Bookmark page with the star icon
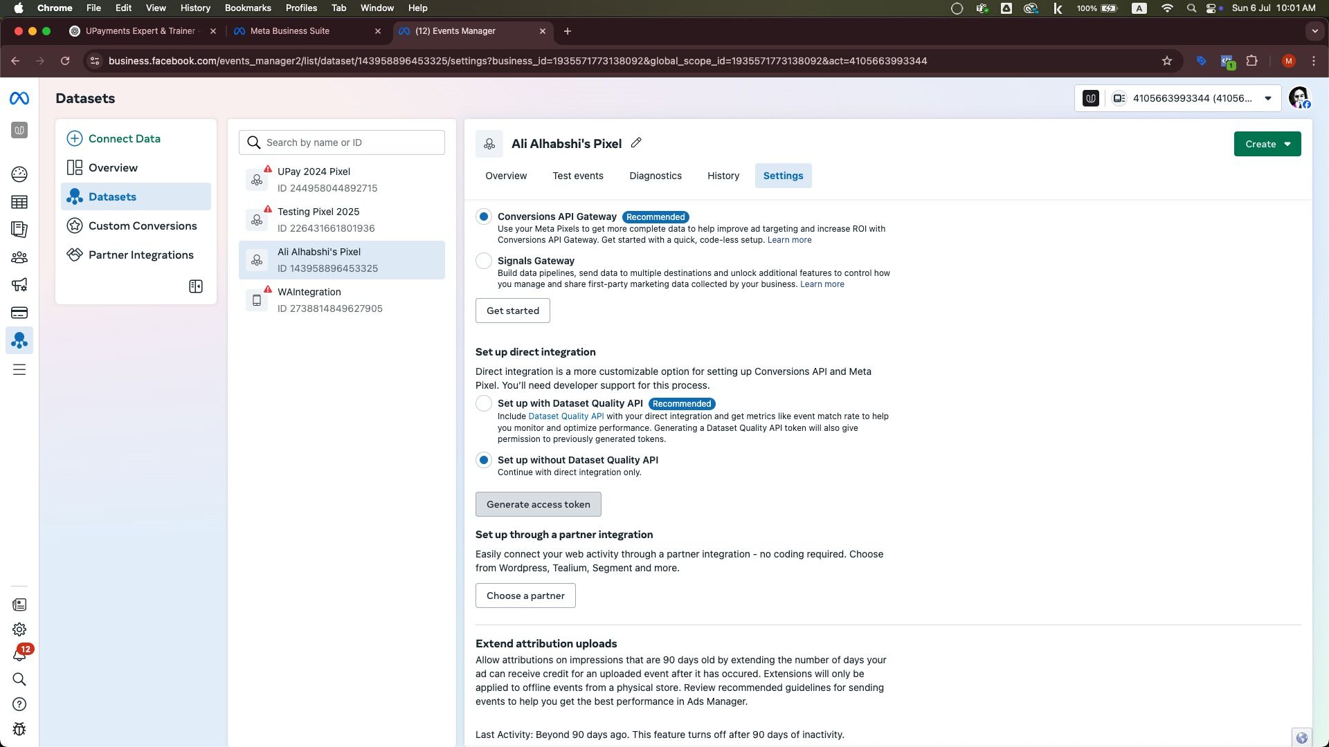 (1167, 61)
